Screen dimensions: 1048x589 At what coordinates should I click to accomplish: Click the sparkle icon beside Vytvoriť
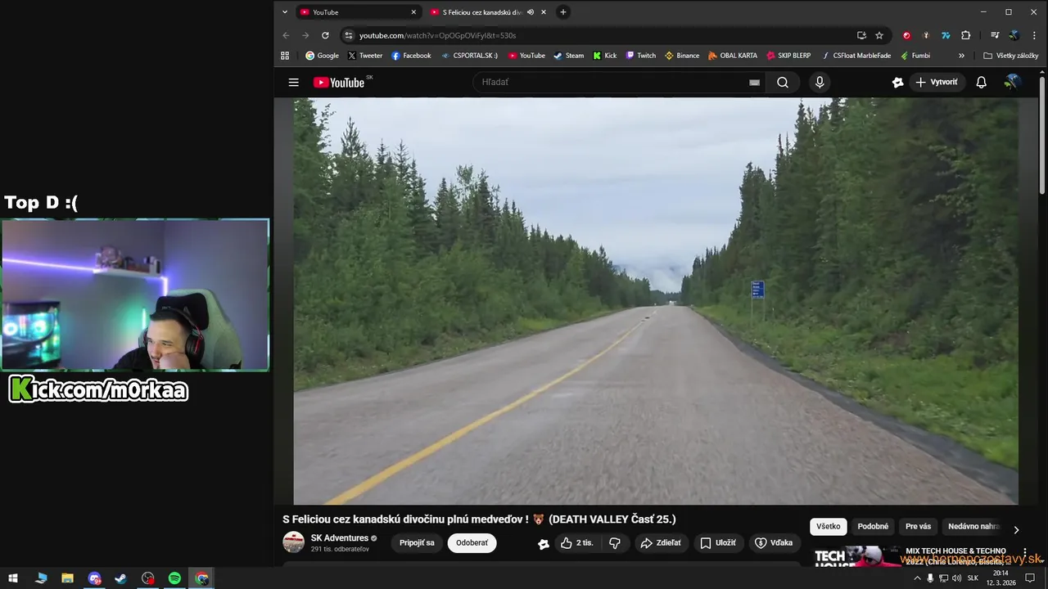(x=897, y=83)
